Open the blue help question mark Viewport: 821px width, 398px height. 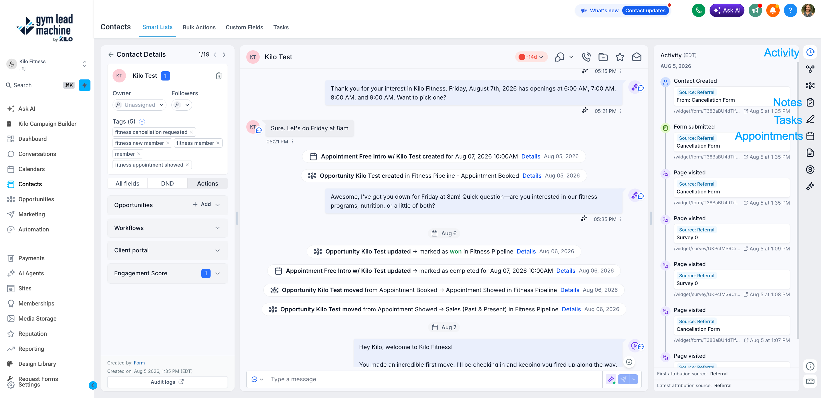coord(790,11)
